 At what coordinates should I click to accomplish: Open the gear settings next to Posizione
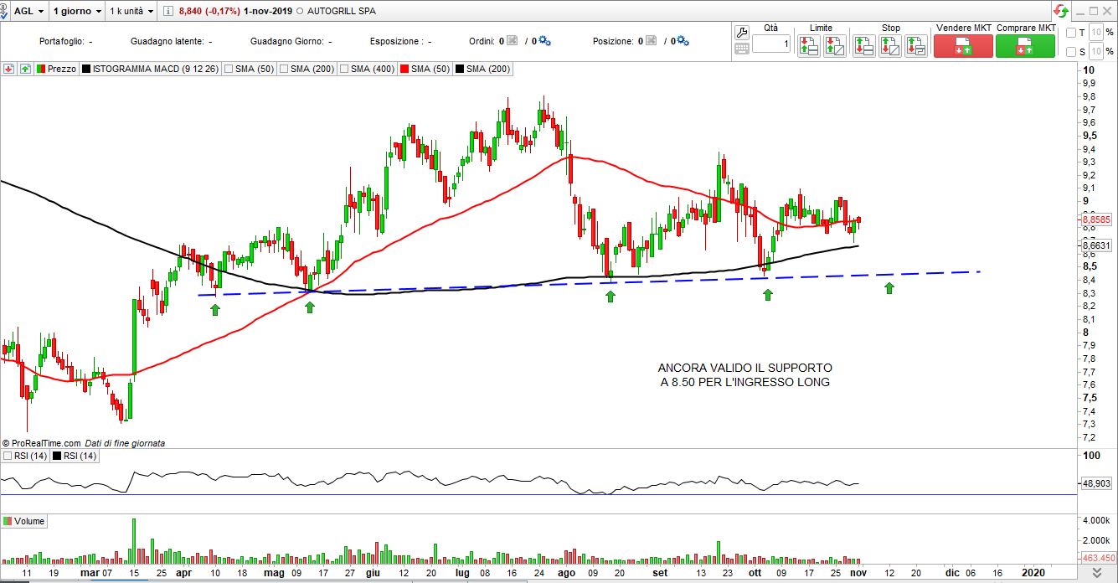pos(683,41)
